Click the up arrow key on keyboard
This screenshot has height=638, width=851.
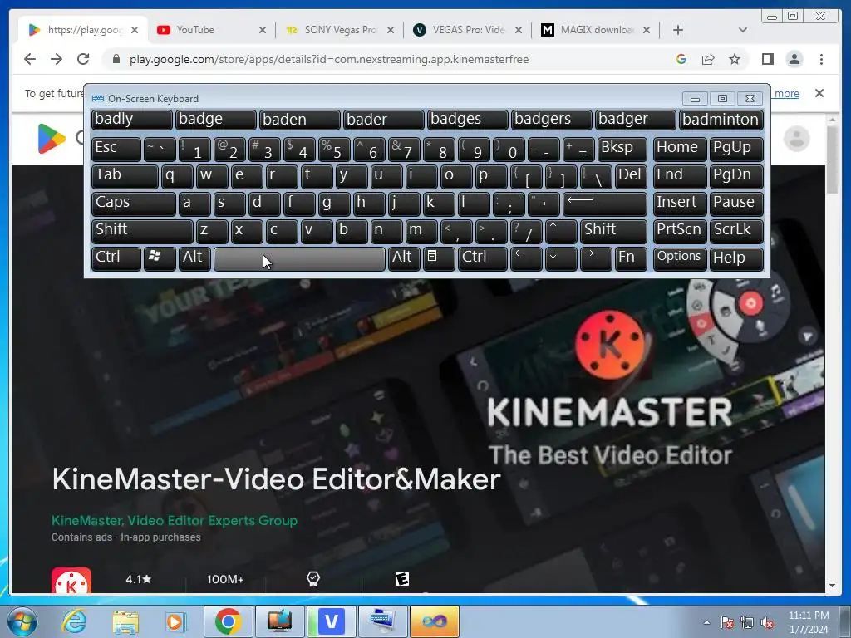coord(561,231)
